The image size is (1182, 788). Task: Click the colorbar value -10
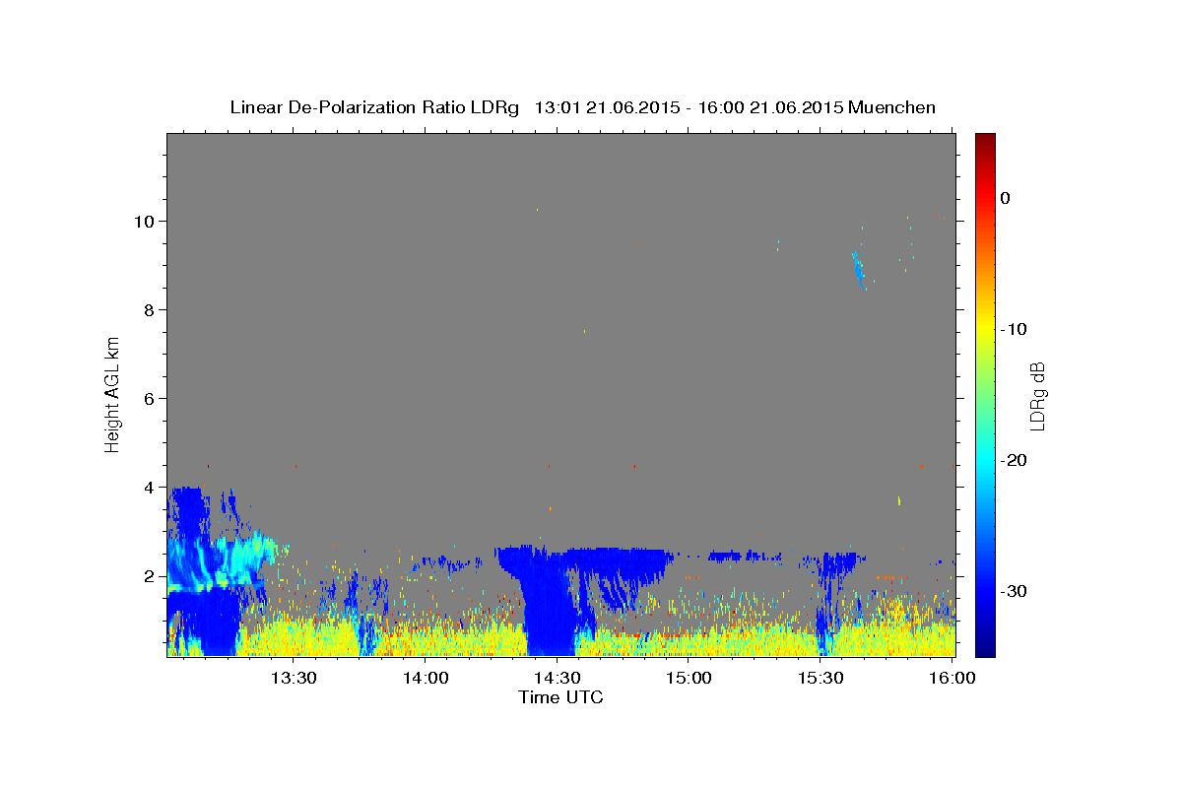[x=1015, y=329]
